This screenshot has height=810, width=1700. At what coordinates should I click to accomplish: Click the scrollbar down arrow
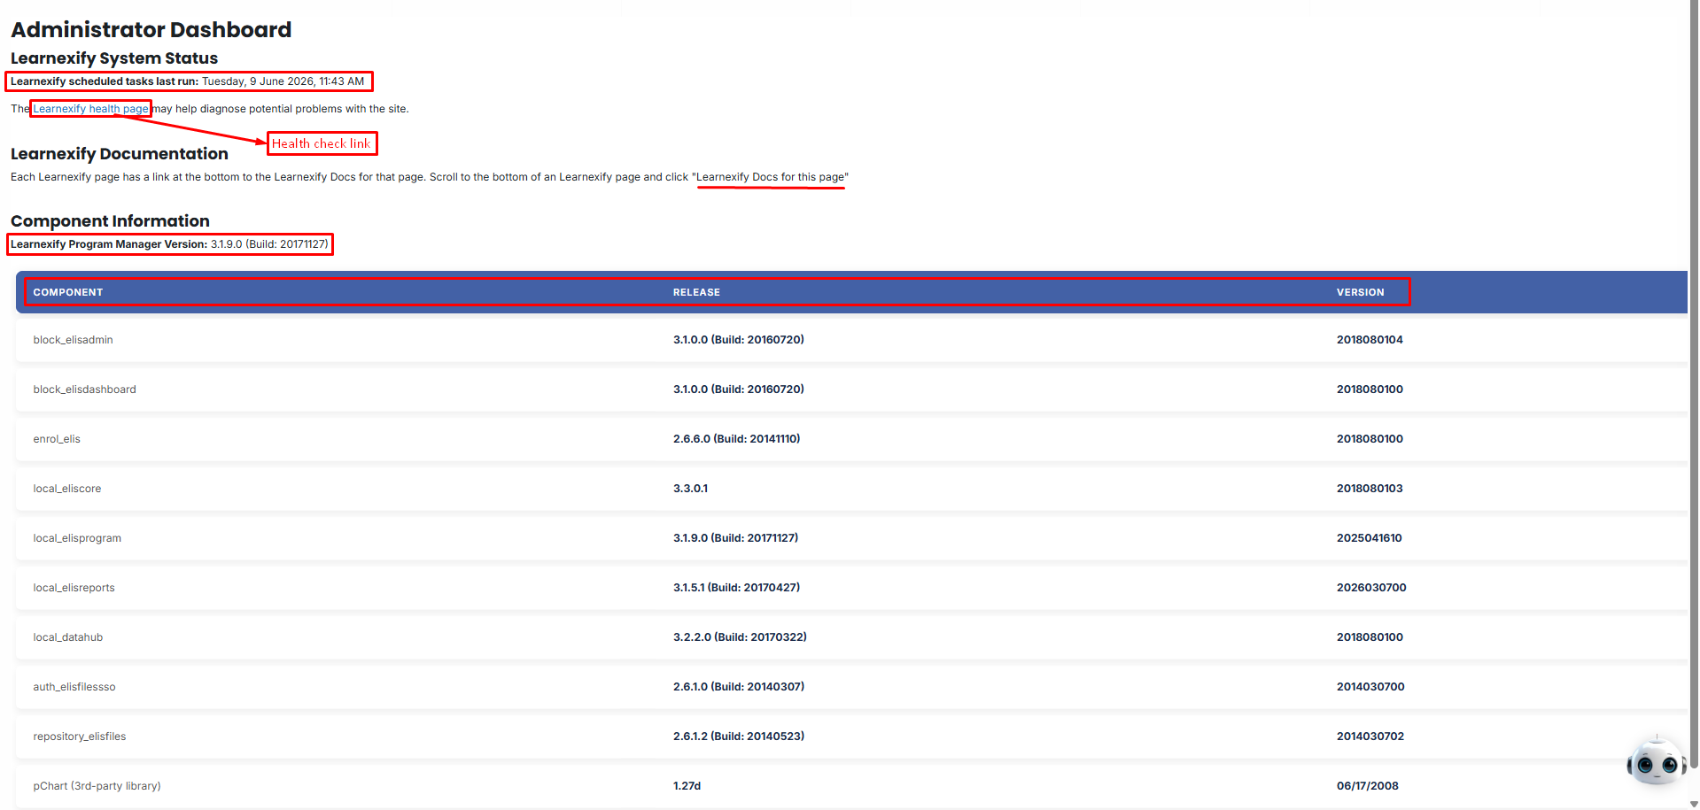coord(1694,804)
